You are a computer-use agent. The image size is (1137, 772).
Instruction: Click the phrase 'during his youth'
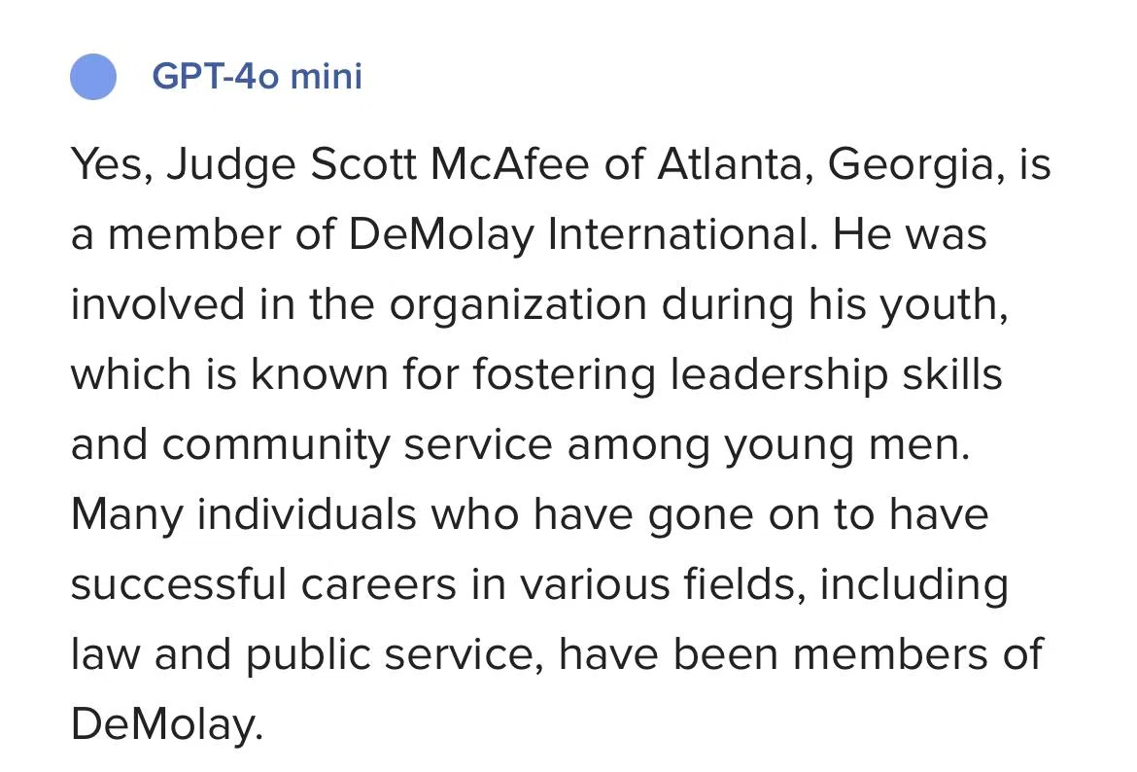coord(835,304)
